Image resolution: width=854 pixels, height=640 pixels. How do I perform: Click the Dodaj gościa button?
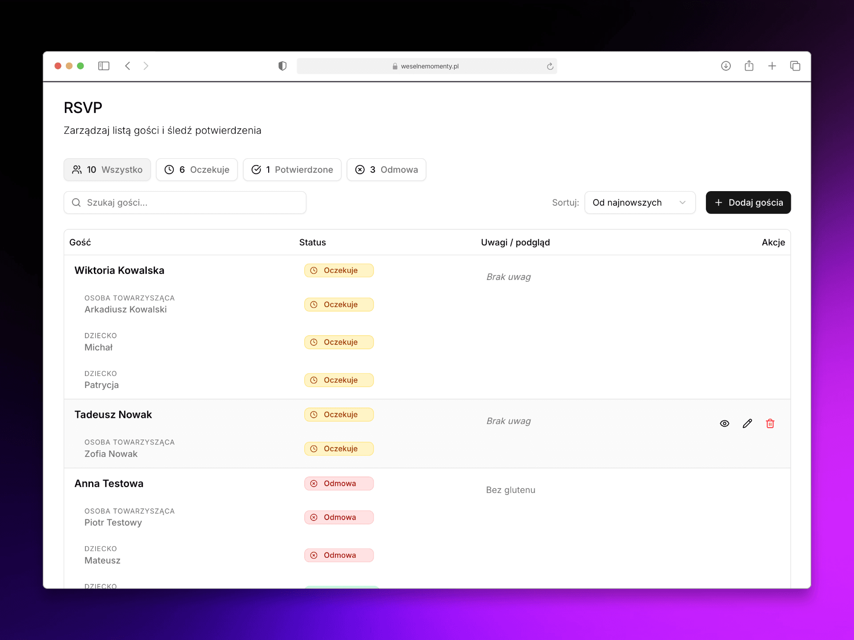tap(748, 203)
